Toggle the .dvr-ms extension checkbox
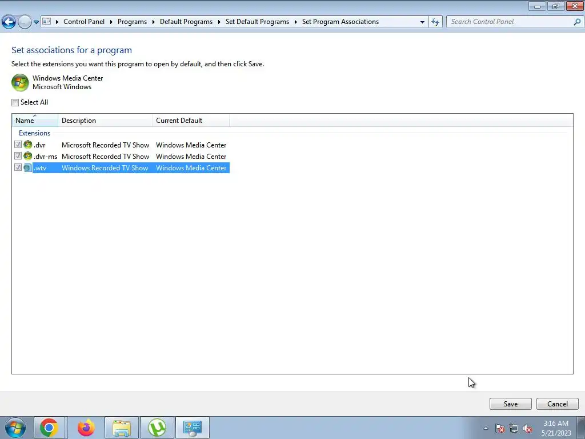585x439 pixels. pyautogui.click(x=18, y=155)
